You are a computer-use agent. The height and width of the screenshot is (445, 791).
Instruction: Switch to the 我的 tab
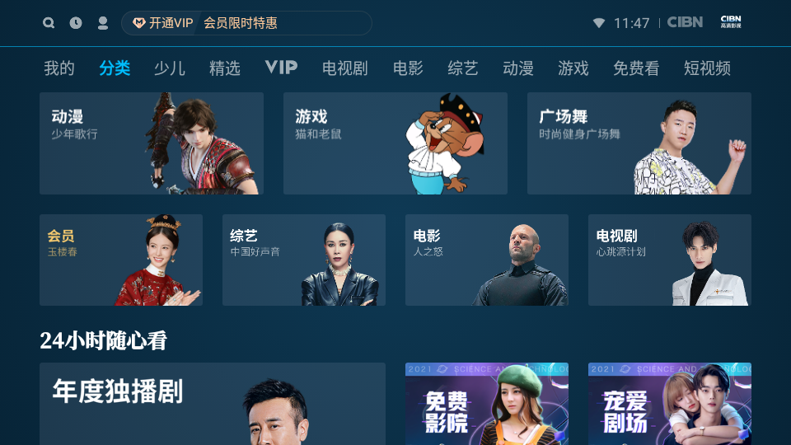pos(59,68)
